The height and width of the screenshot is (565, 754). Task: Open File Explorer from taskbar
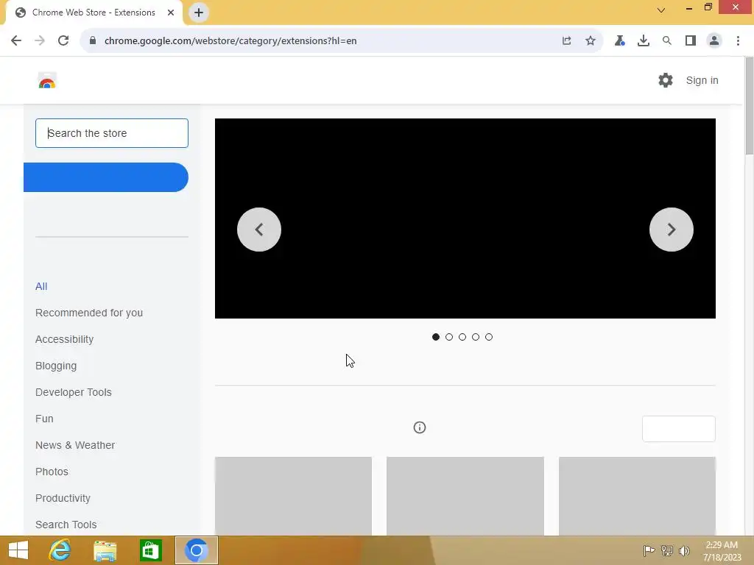point(105,550)
